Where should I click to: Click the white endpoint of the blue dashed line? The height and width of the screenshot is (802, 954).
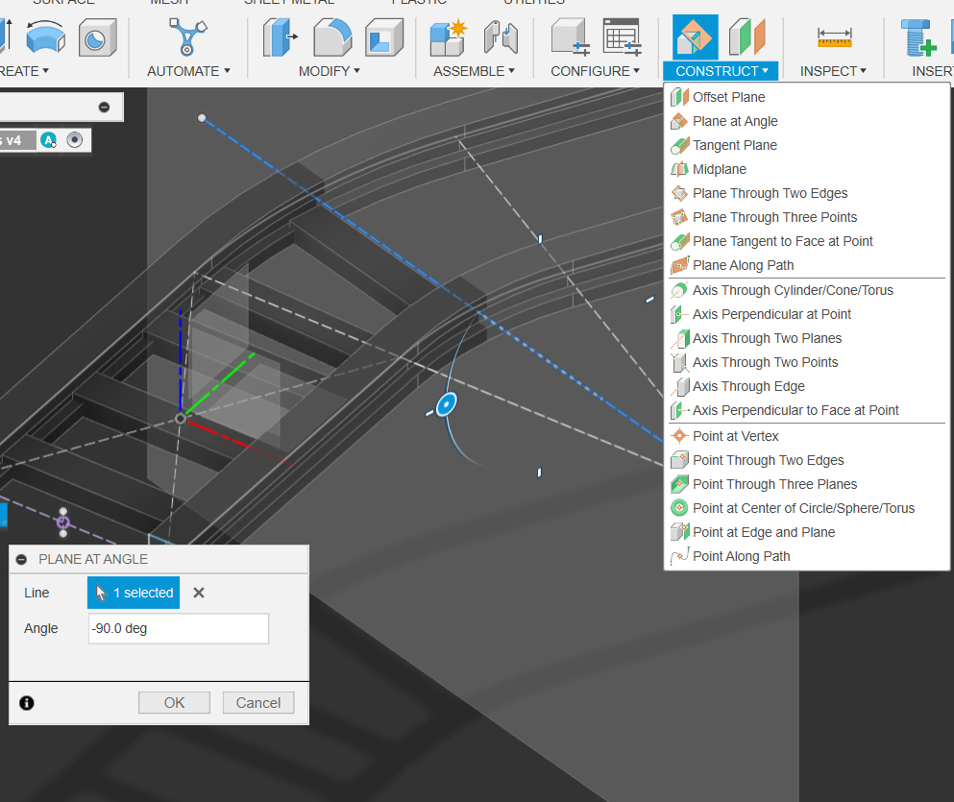(x=202, y=118)
